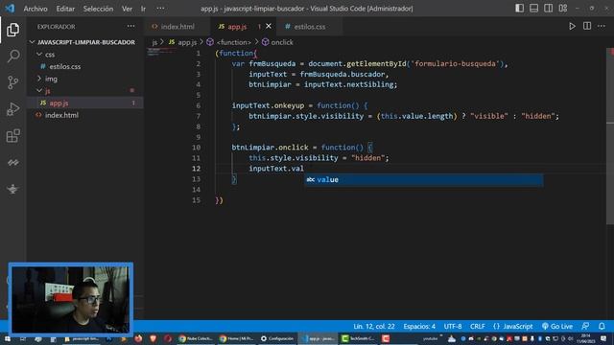Click the 'formulario-busqueda' string on line 2
The width and height of the screenshot is (614, 345).
(x=456, y=64)
